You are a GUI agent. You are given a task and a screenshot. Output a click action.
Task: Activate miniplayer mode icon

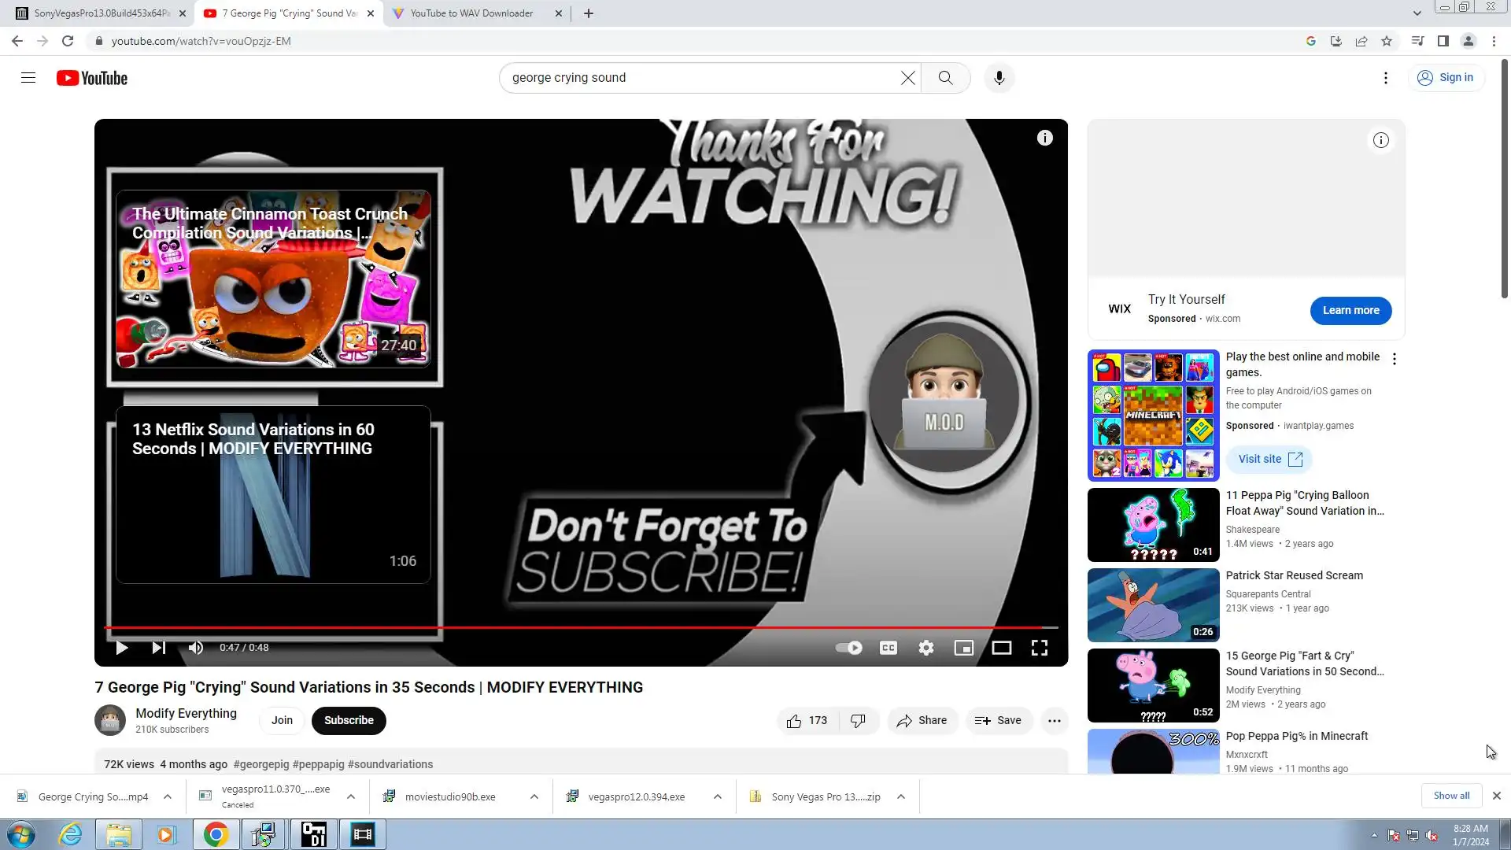pos(964,648)
